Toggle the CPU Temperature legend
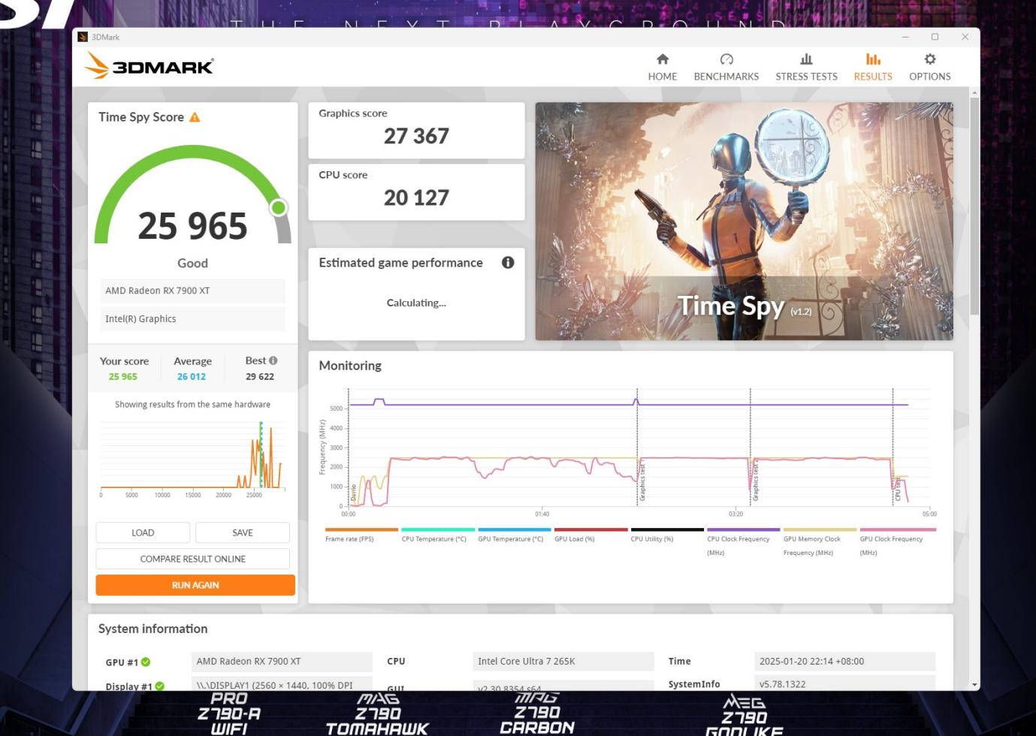This screenshot has height=736, width=1036. (x=438, y=535)
